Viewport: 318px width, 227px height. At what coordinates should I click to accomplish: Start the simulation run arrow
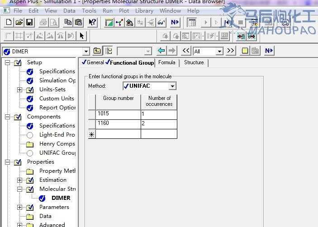pos(206,22)
